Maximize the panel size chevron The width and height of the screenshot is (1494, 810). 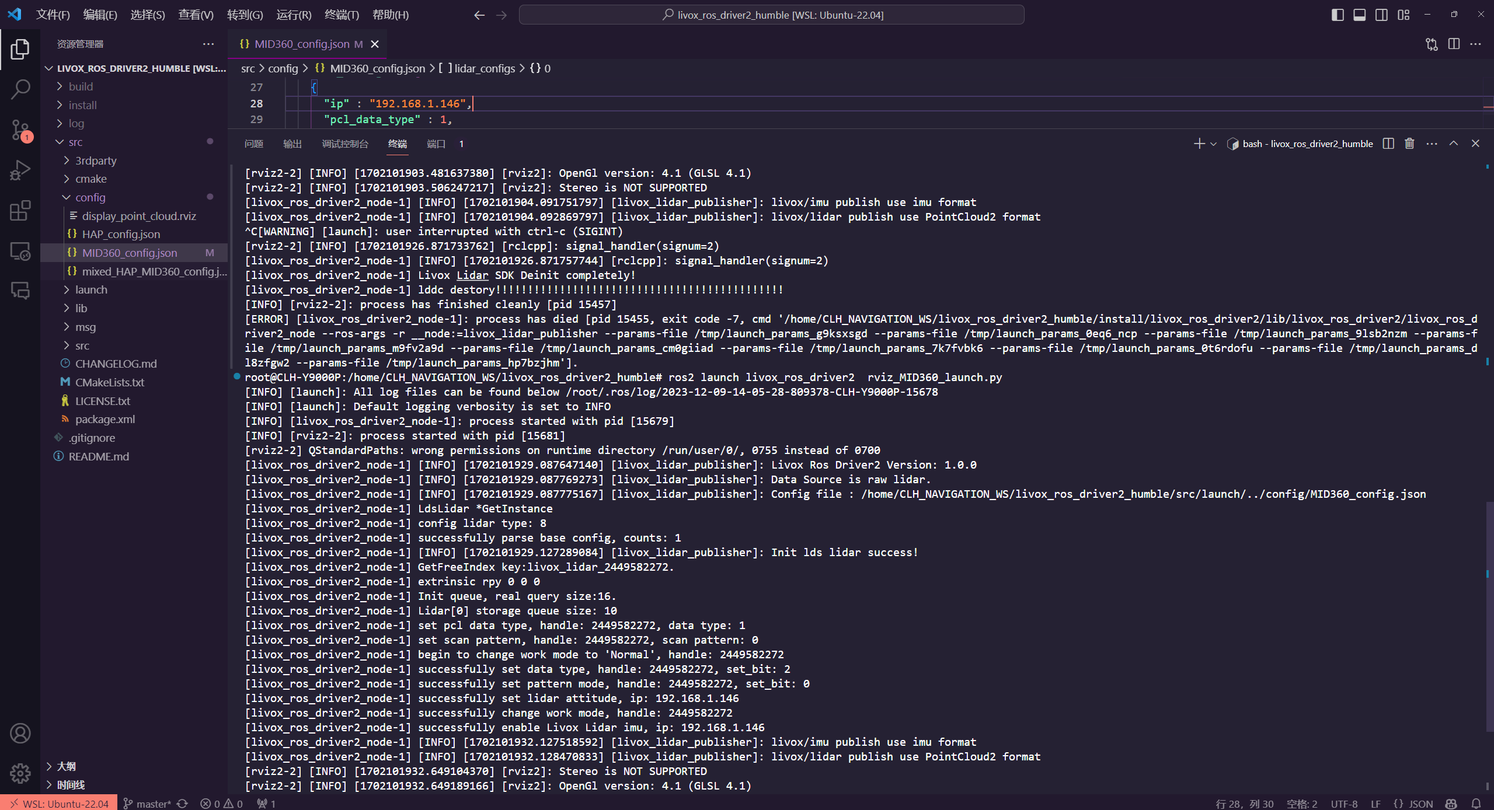pos(1454,144)
